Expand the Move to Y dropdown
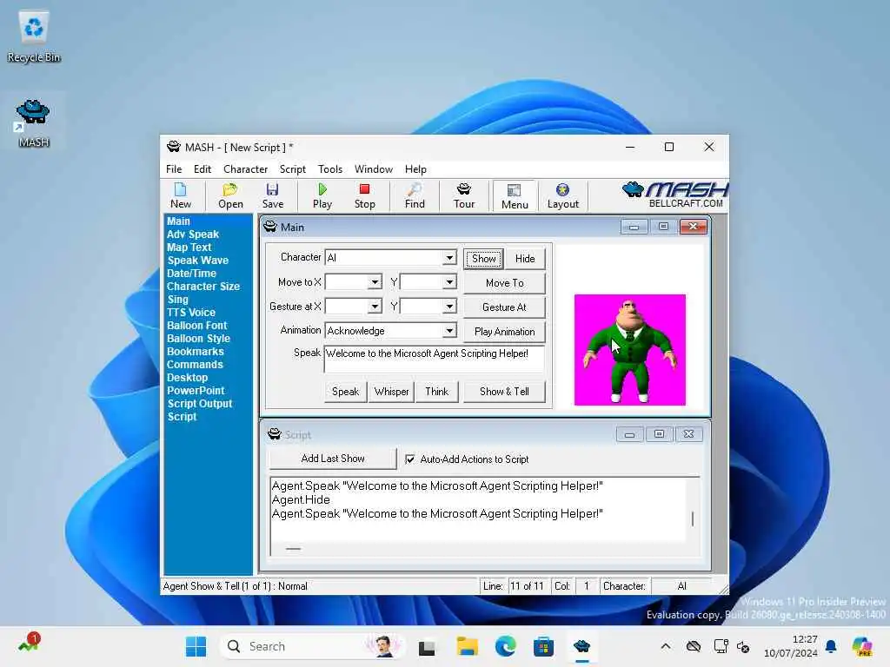The width and height of the screenshot is (890, 667). (449, 282)
